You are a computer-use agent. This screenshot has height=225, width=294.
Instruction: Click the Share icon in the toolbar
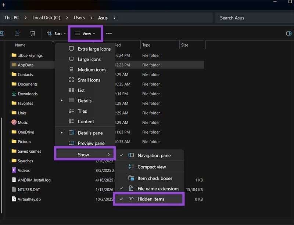point(17,33)
